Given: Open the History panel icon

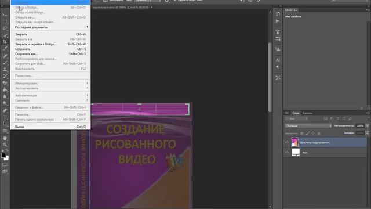Looking at the screenshot, I should [278, 14].
